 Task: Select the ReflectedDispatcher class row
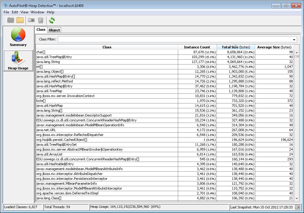pyautogui.click(x=165, y=135)
